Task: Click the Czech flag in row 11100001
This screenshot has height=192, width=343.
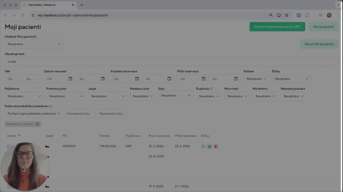Action: [x=47, y=146]
